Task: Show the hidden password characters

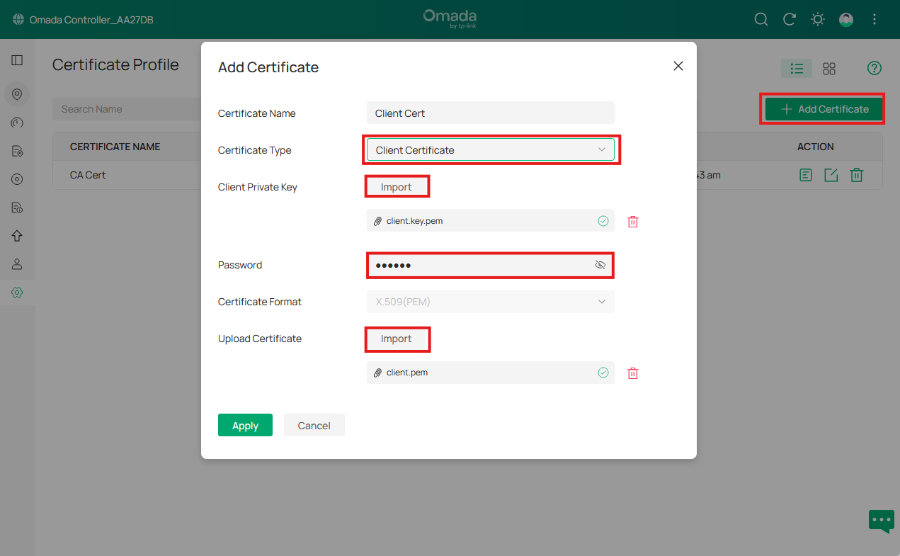Action: coord(600,264)
